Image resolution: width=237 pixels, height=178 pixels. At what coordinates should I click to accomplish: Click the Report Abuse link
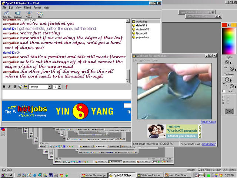[208, 122]
